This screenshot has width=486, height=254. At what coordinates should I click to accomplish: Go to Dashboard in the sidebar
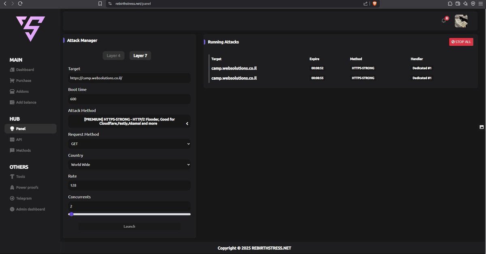tap(25, 70)
